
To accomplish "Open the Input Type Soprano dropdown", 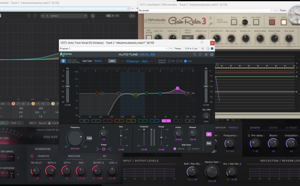I will (x=100, y=61).
